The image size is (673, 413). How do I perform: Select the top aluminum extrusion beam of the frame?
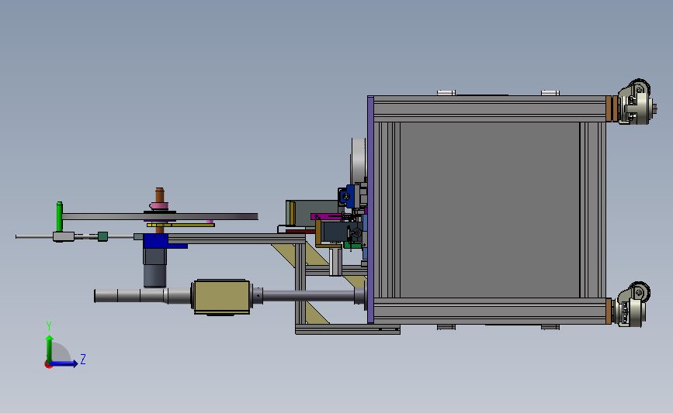[489, 108]
